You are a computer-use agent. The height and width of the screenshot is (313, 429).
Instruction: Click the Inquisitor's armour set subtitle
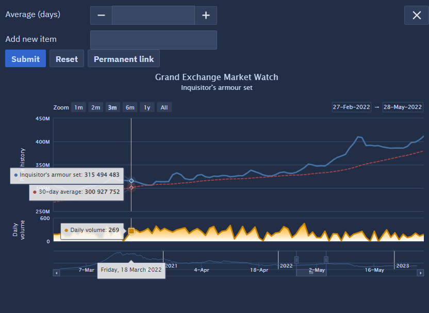[217, 88]
